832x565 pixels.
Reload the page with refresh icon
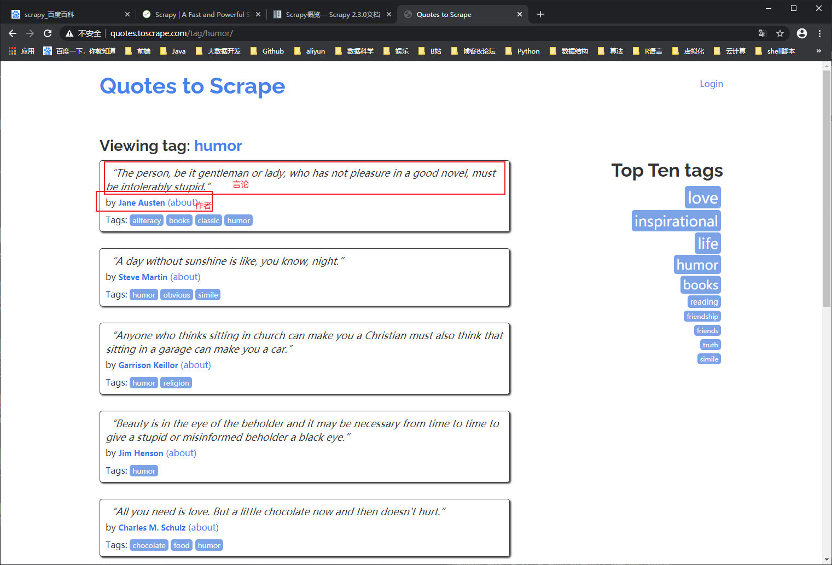click(48, 33)
